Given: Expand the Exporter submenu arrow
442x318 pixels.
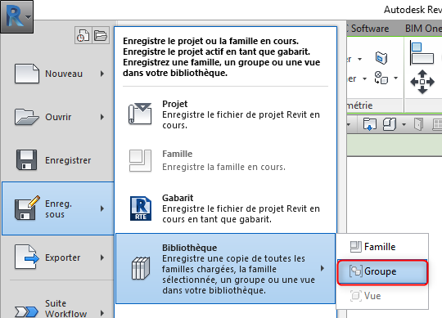Looking at the screenshot, I should tap(102, 258).
